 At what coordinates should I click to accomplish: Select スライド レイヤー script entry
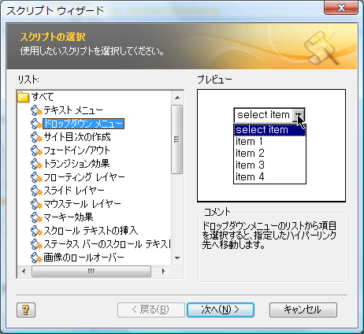[x=74, y=191]
